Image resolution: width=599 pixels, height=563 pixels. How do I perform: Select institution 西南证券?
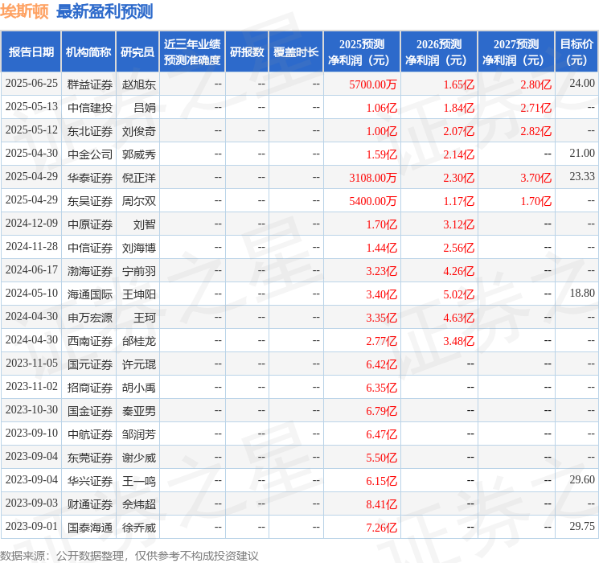(x=90, y=341)
